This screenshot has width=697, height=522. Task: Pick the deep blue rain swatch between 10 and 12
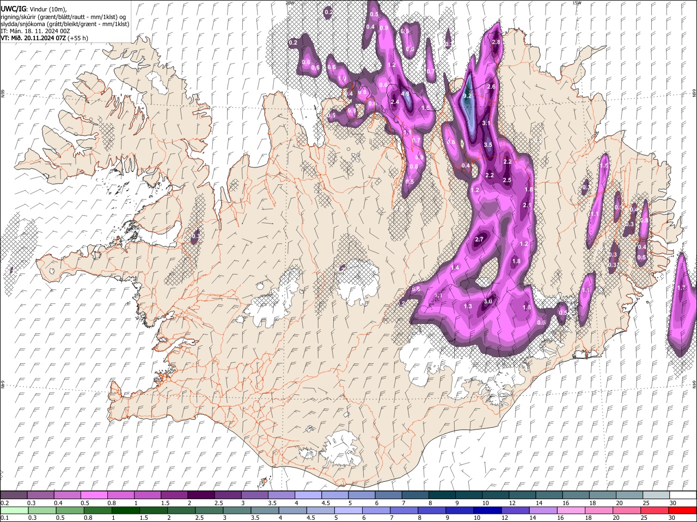pyautogui.click(x=487, y=510)
